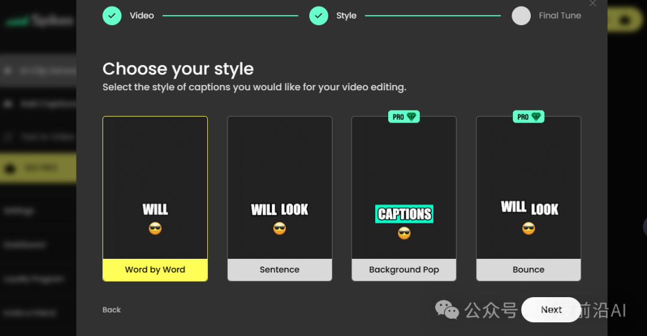The image size is (647, 336).
Task: Click the sunglasses emoji in Sentence preview
Action: pos(280,228)
